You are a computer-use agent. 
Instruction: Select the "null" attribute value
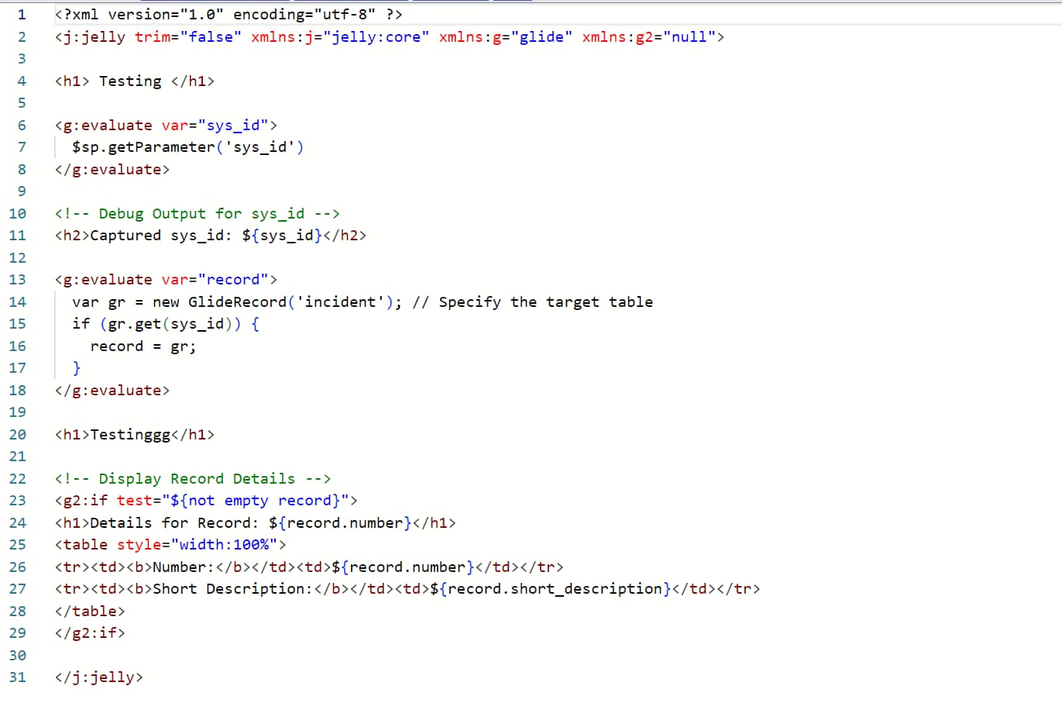click(x=689, y=36)
